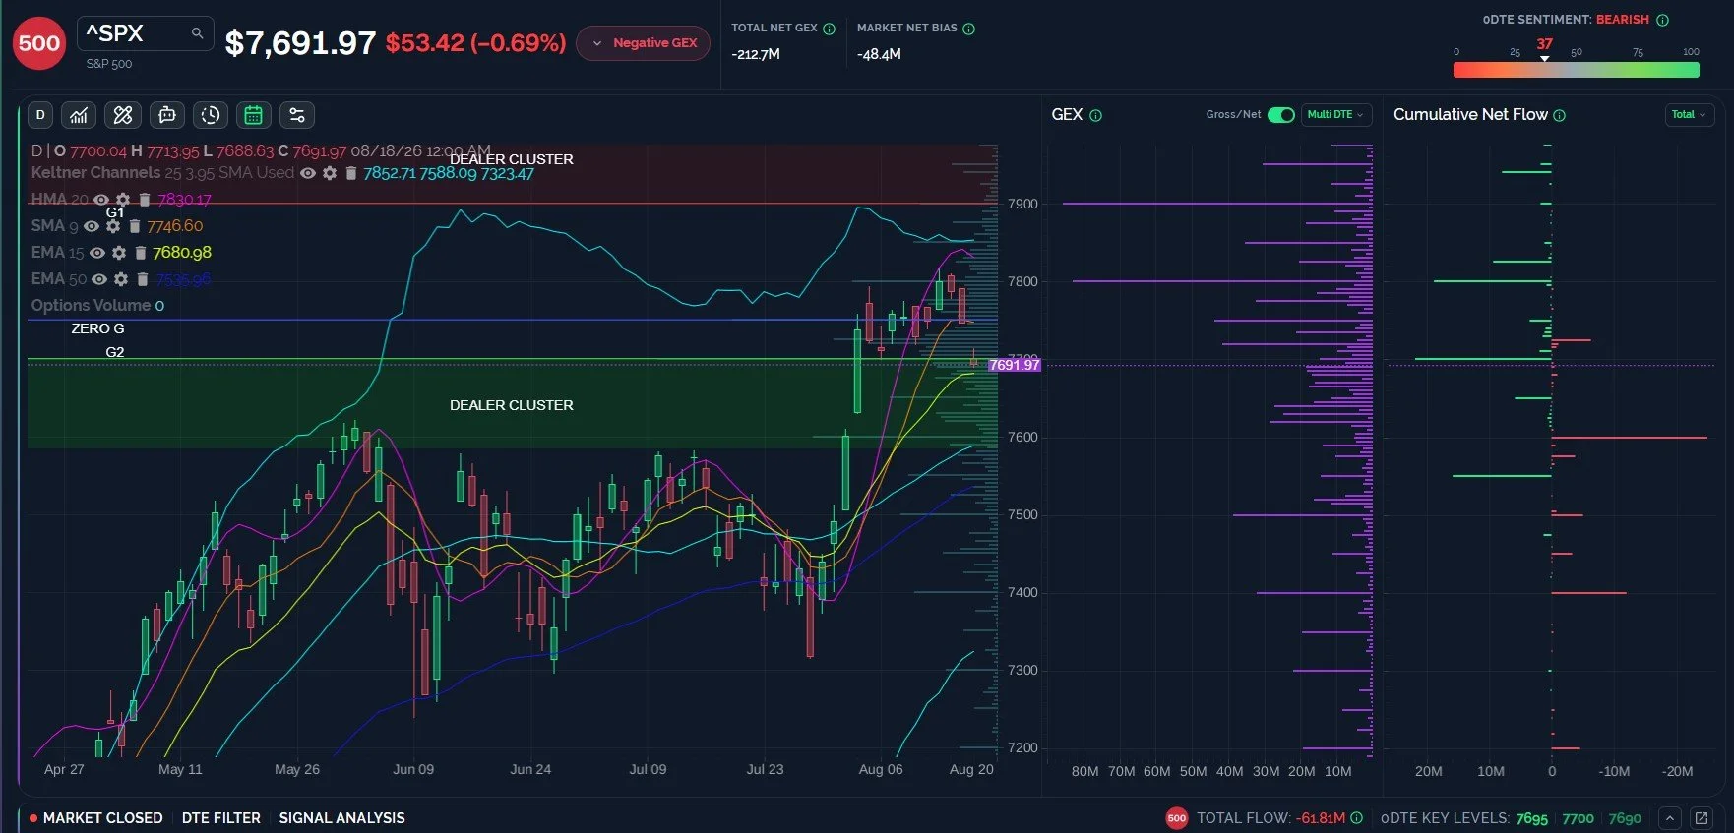Click the upper red DEALER CLUSTER label

512,159
